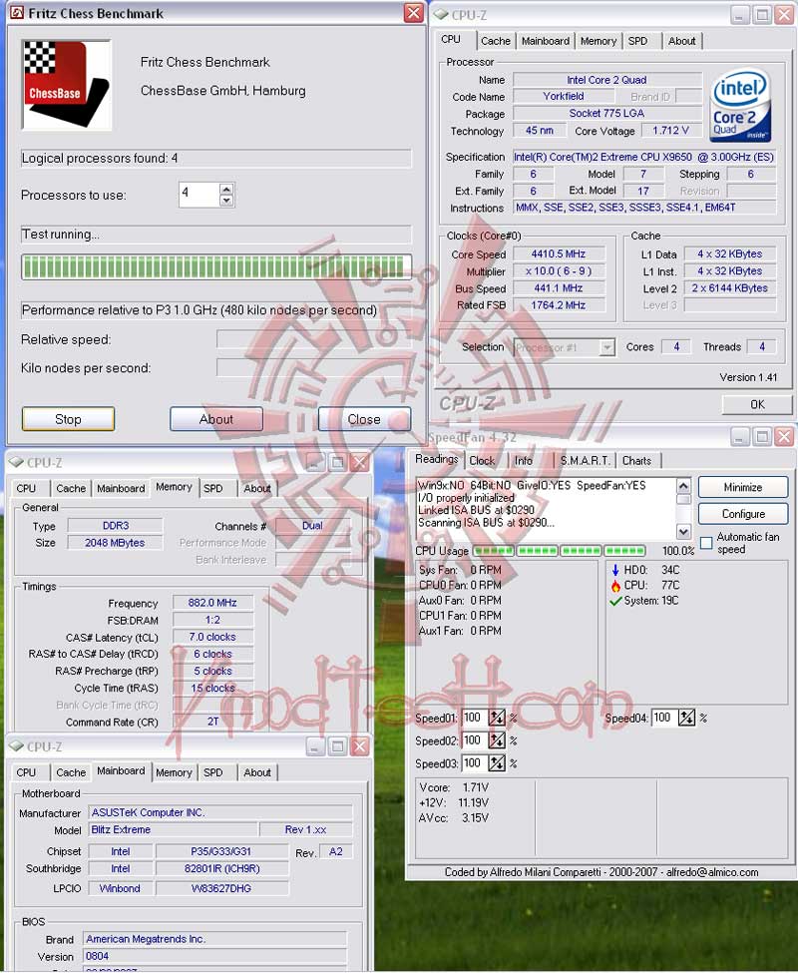Image resolution: width=798 pixels, height=973 pixels.
Task: Click OK in top CPU-Z window
Action: tap(757, 404)
